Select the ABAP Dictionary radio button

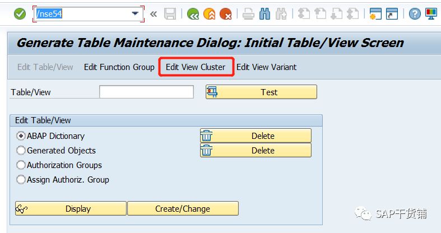click(x=21, y=136)
